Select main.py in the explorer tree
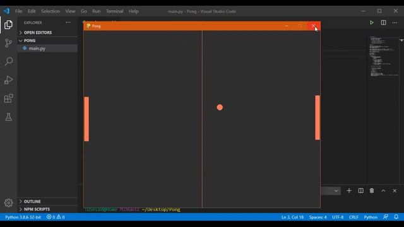 click(x=47, y=49)
